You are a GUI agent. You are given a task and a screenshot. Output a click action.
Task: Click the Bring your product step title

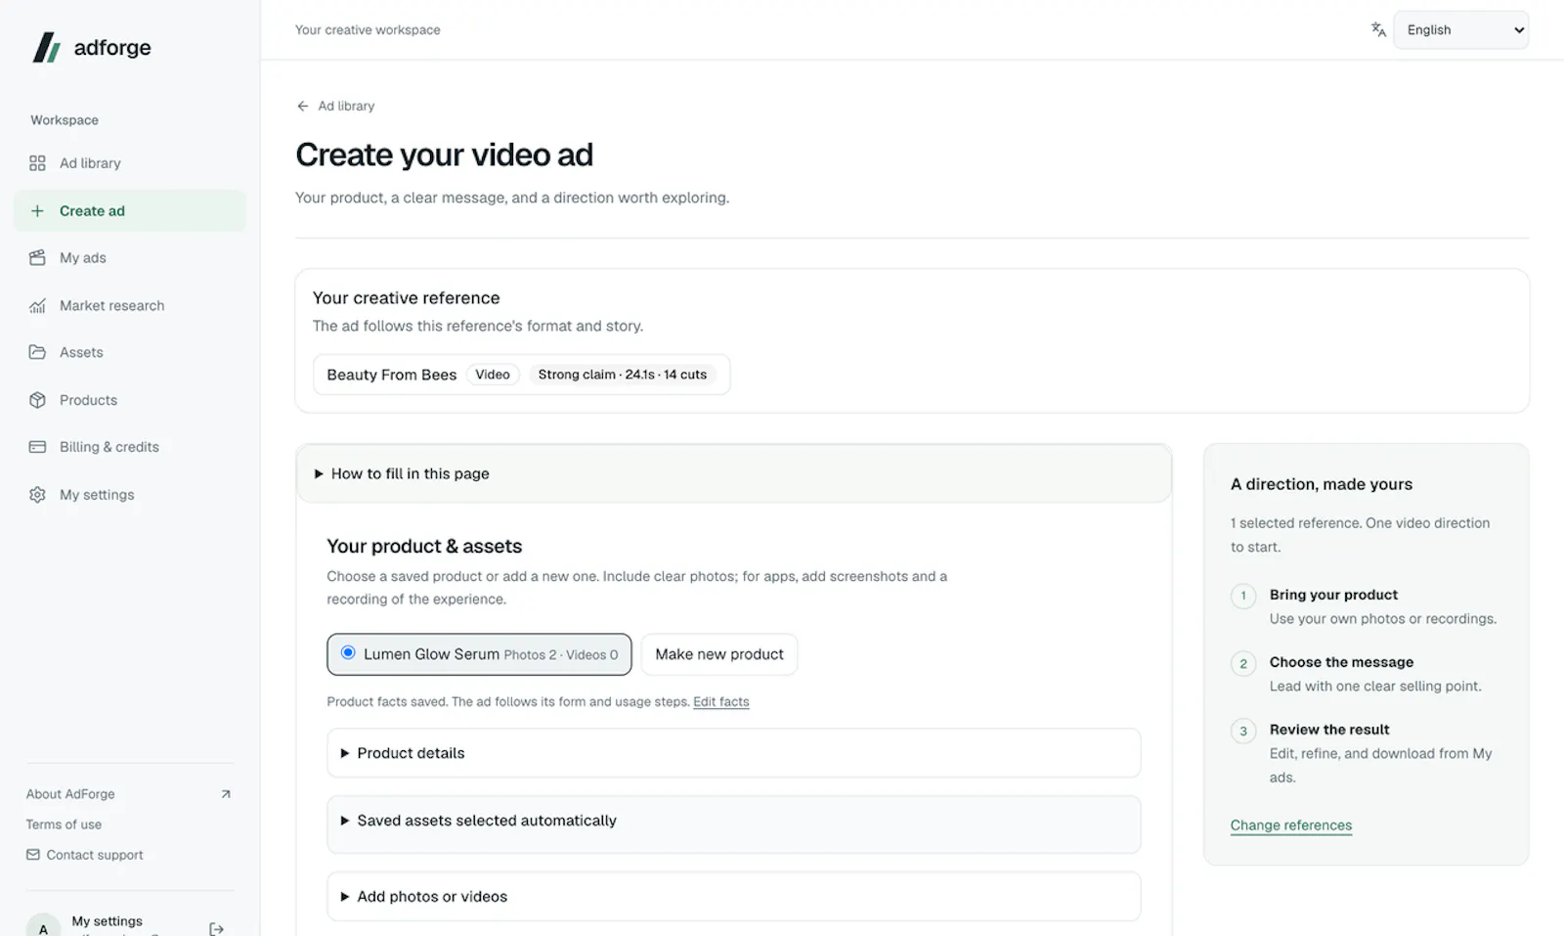coord(1333,595)
